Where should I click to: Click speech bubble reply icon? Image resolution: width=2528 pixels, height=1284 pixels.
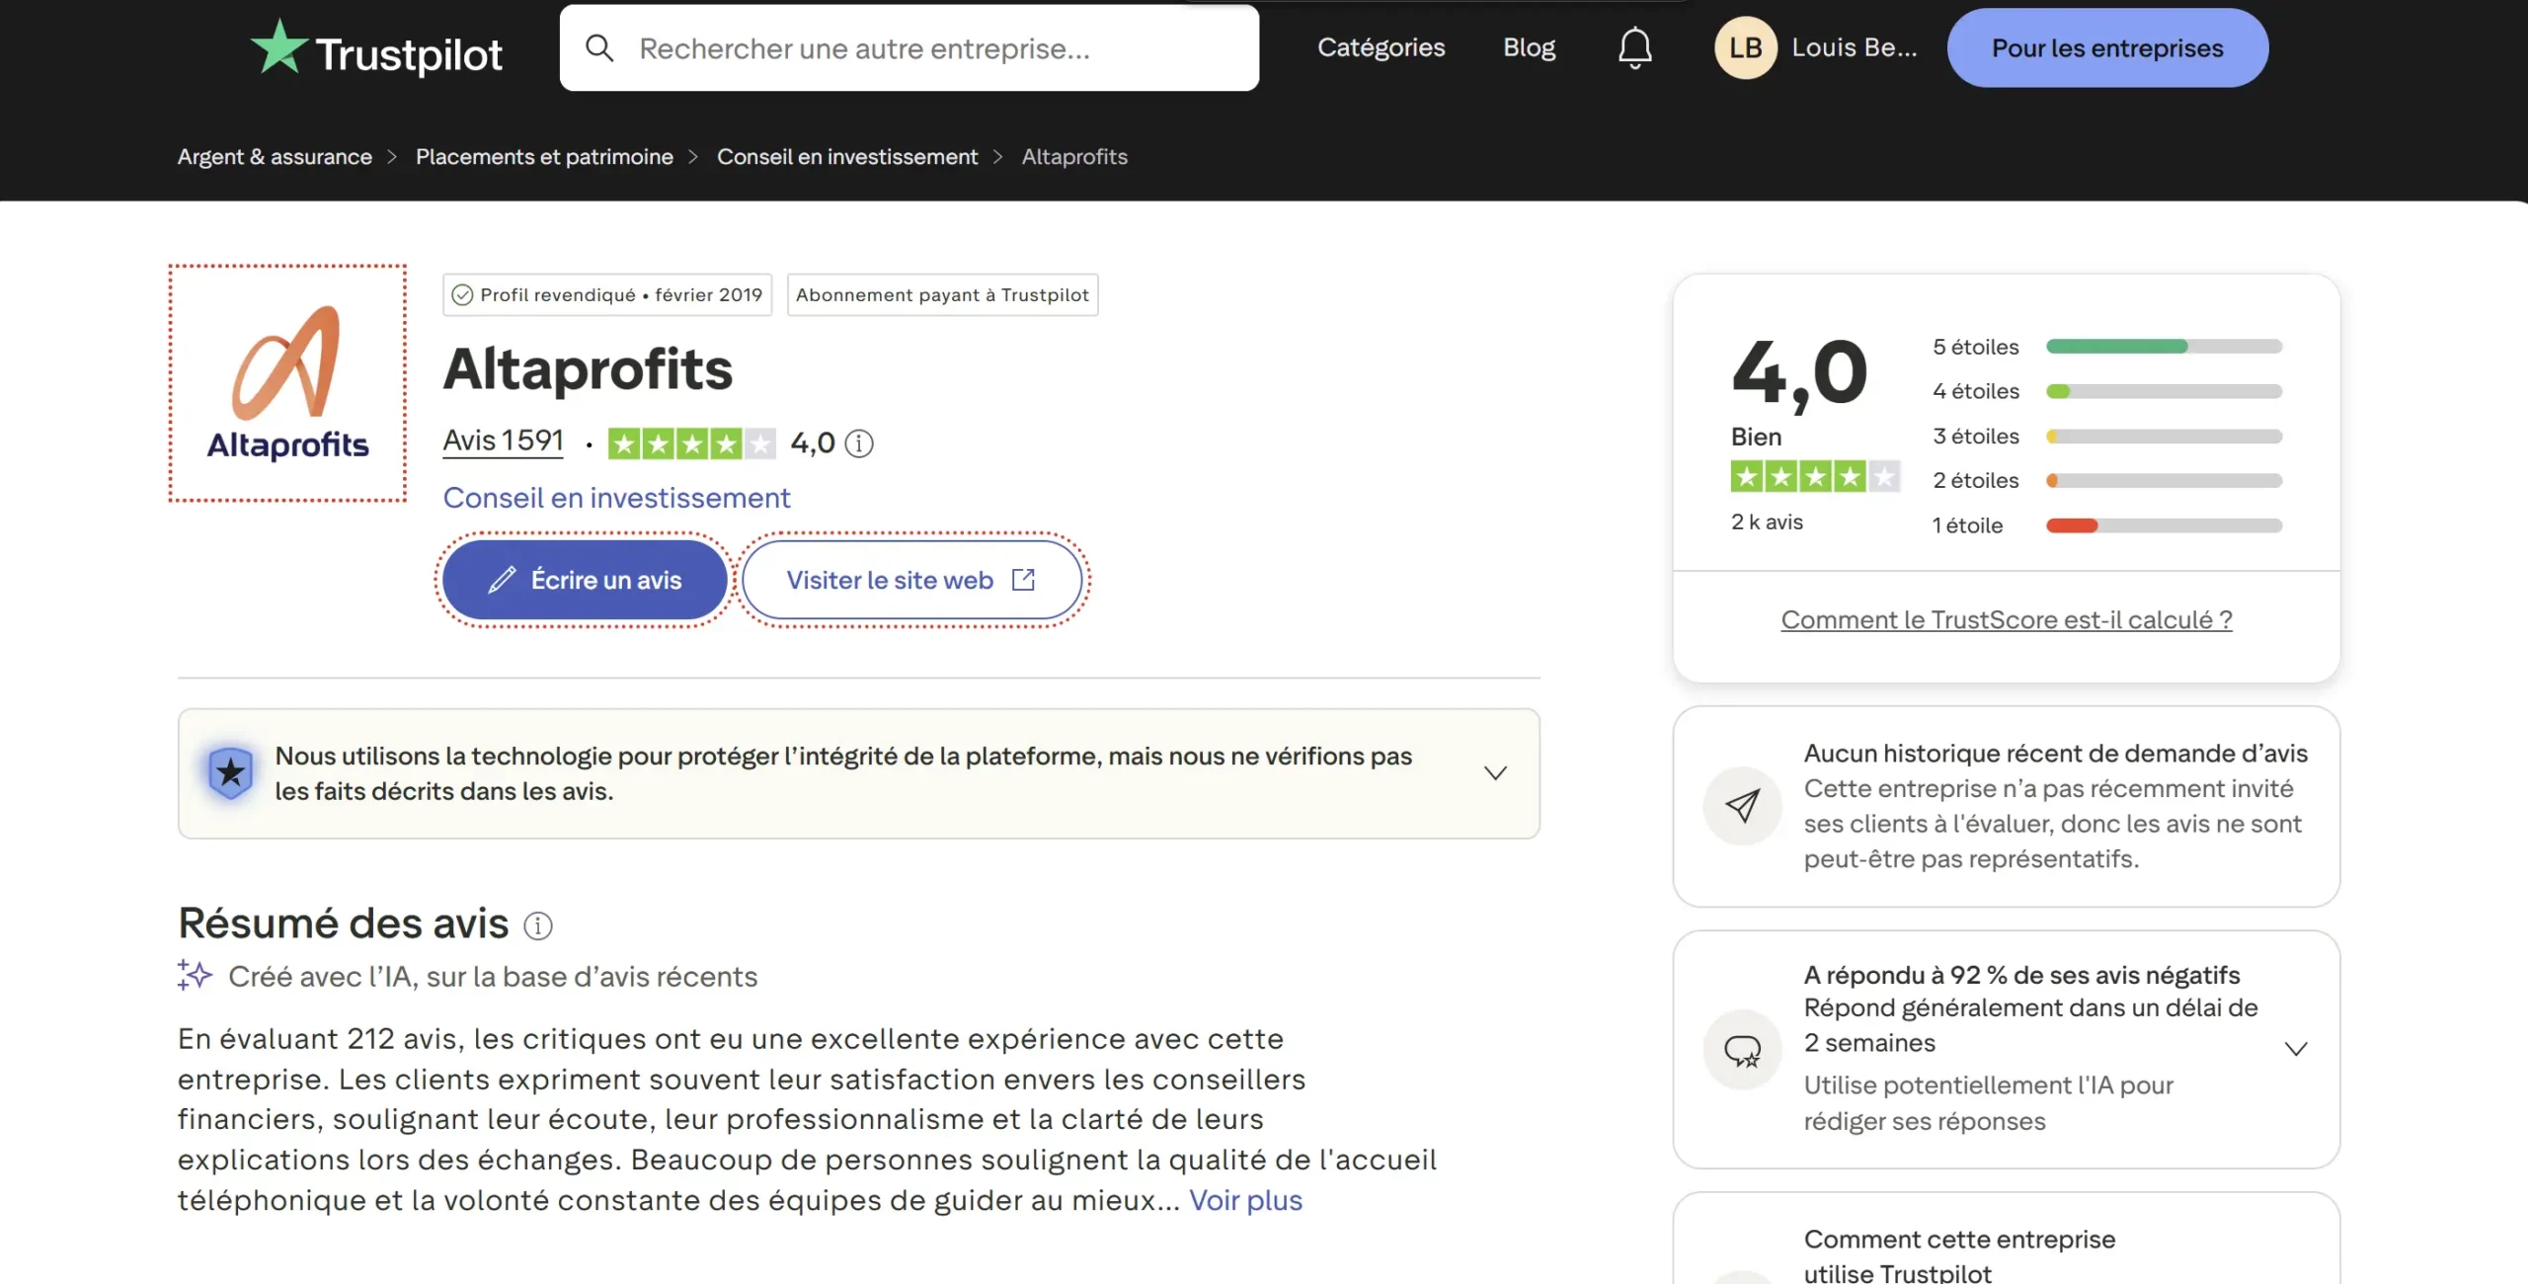coord(1742,1050)
